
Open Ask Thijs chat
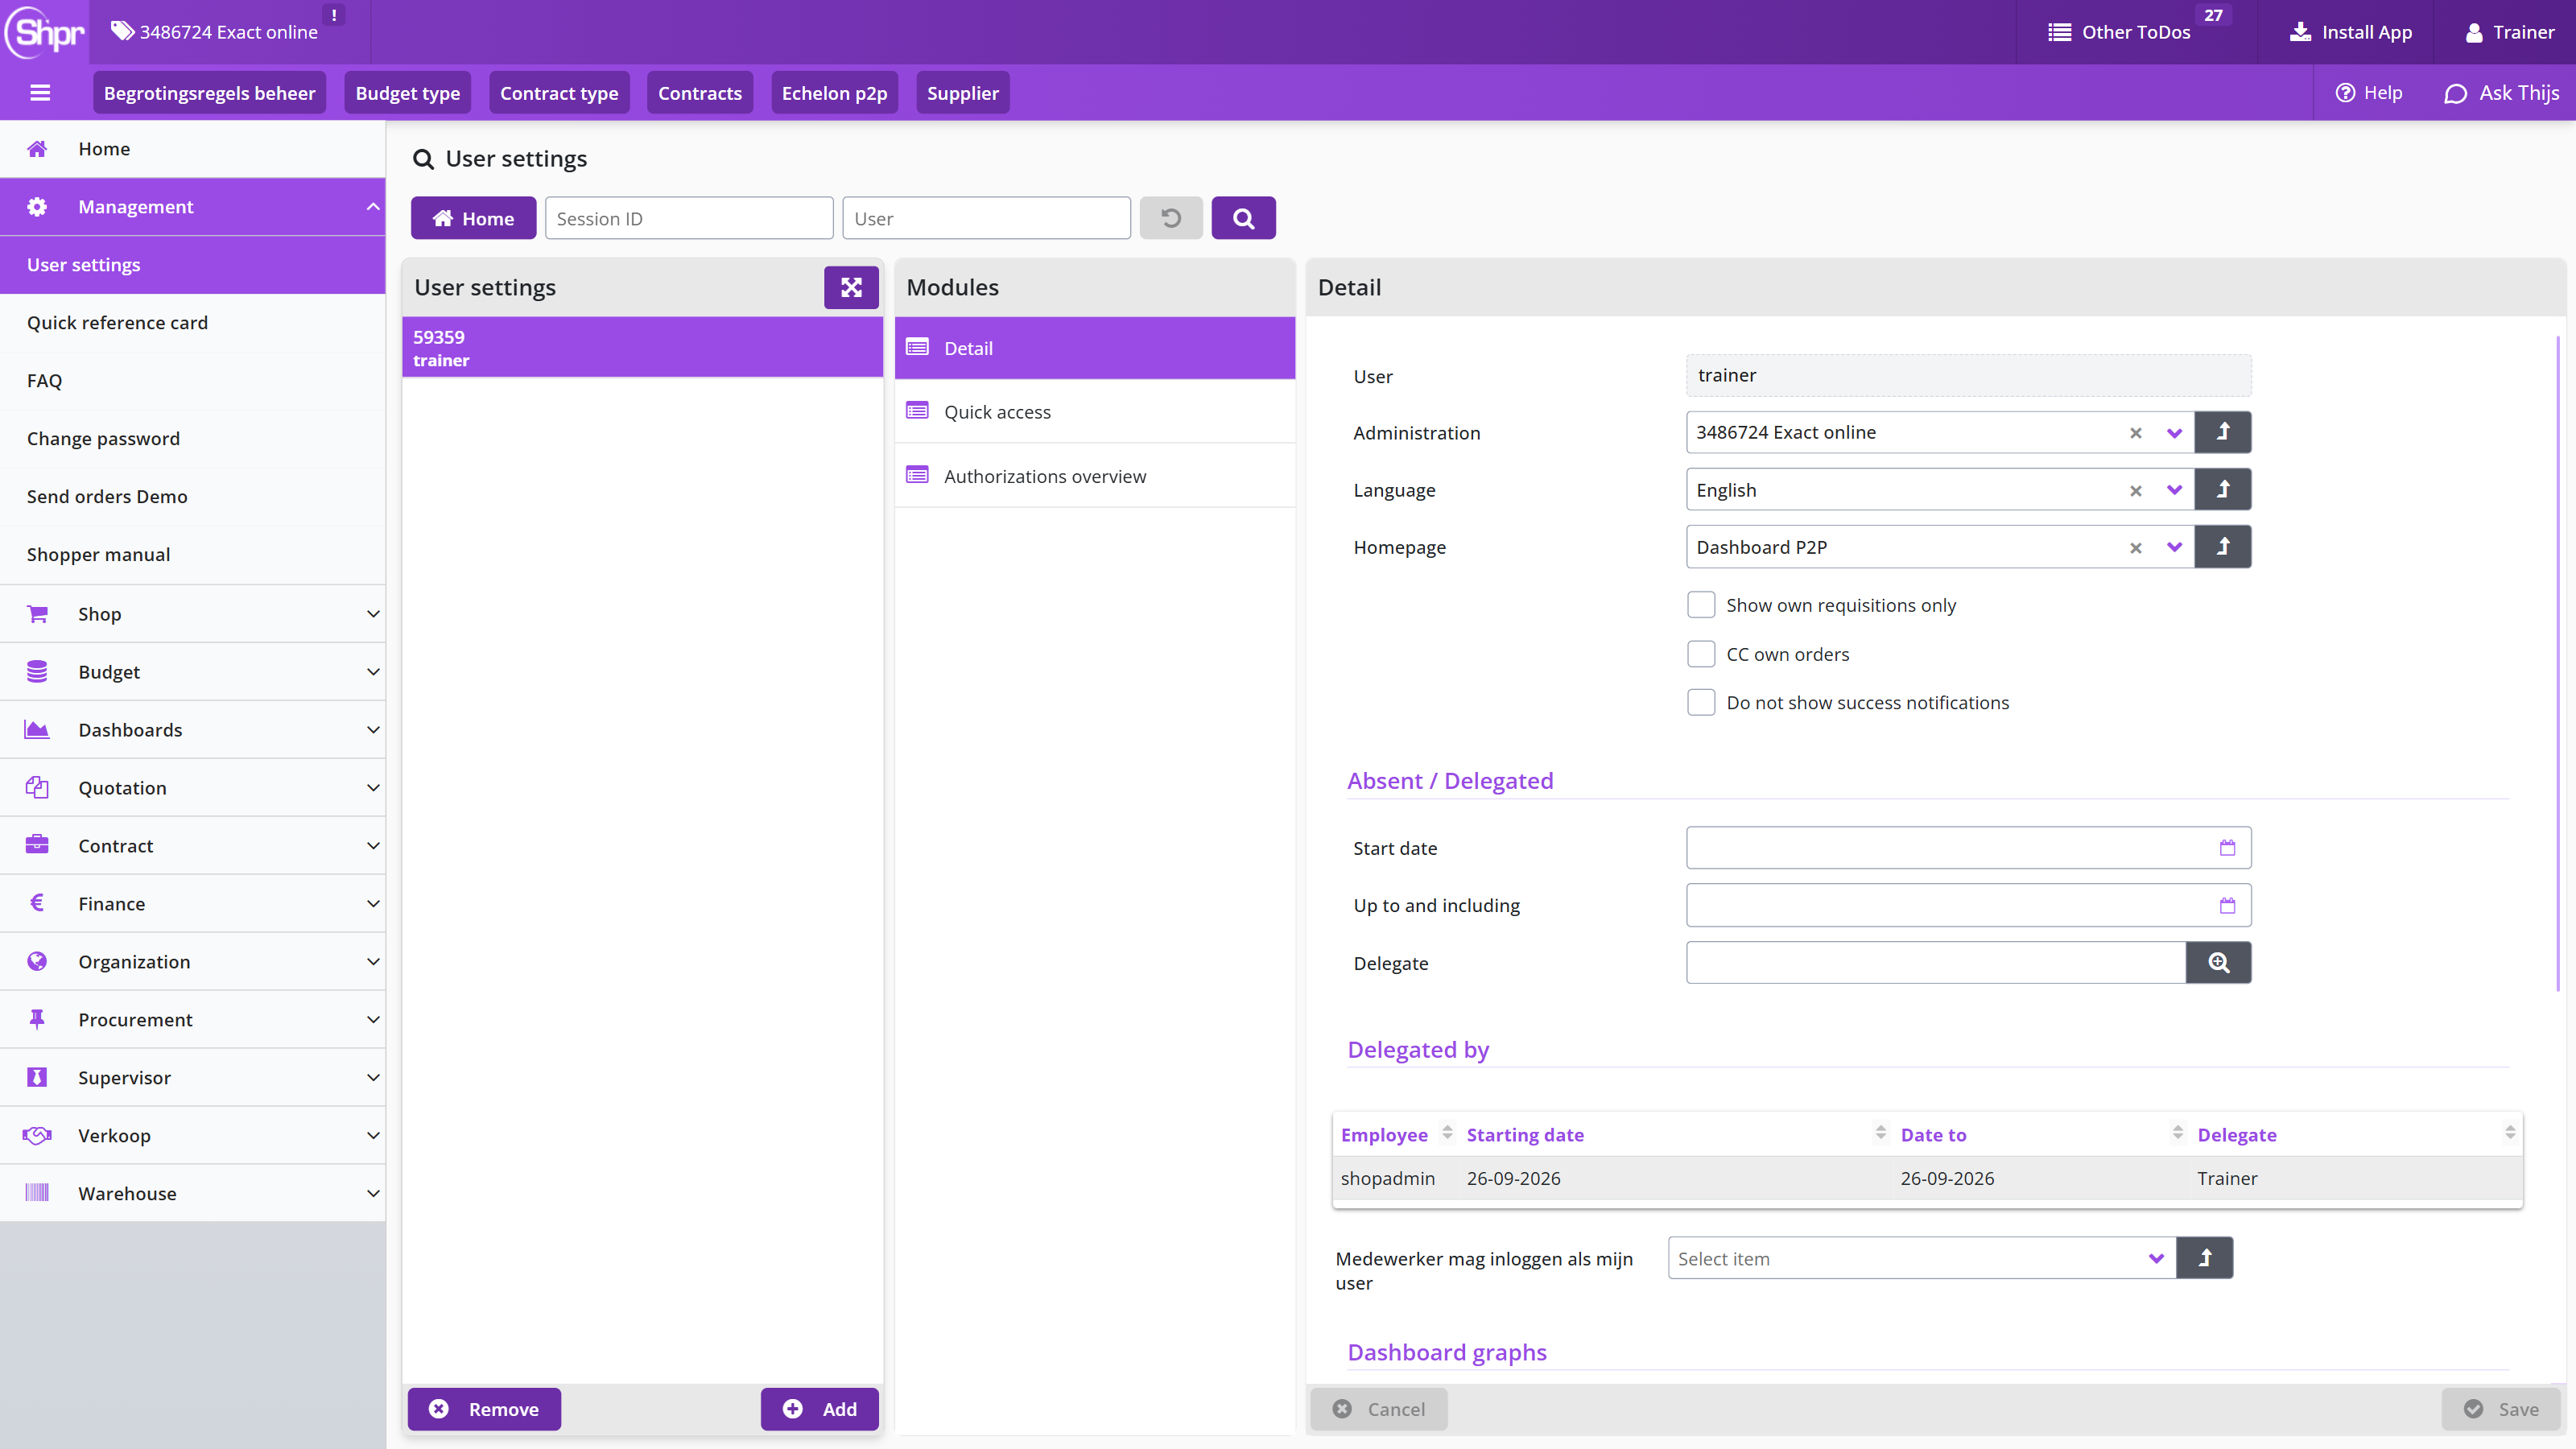[2501, 93]
